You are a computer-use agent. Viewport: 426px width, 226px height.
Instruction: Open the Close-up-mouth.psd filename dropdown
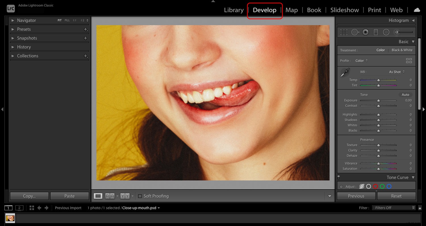tap(159, 208)
